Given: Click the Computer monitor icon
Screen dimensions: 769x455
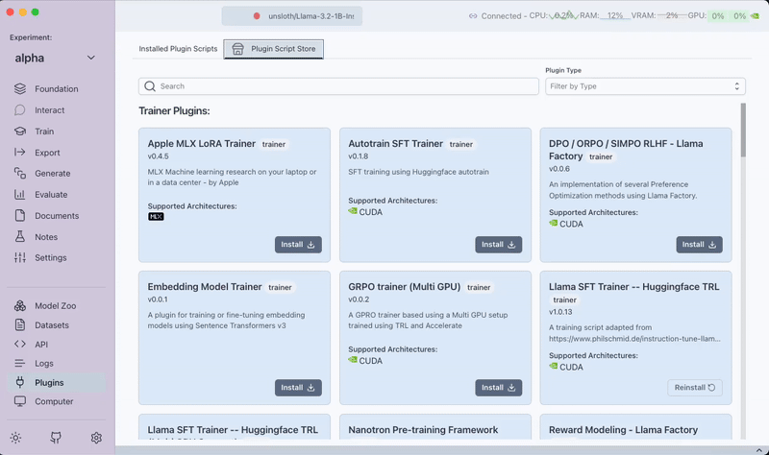Looking at the screenshot, I should pyautogui.click(x=20, y=402).
